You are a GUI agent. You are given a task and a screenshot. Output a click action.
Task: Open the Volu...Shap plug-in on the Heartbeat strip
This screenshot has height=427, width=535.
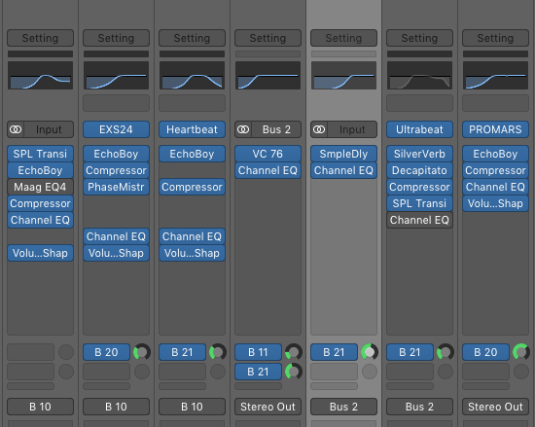point(192,253)
